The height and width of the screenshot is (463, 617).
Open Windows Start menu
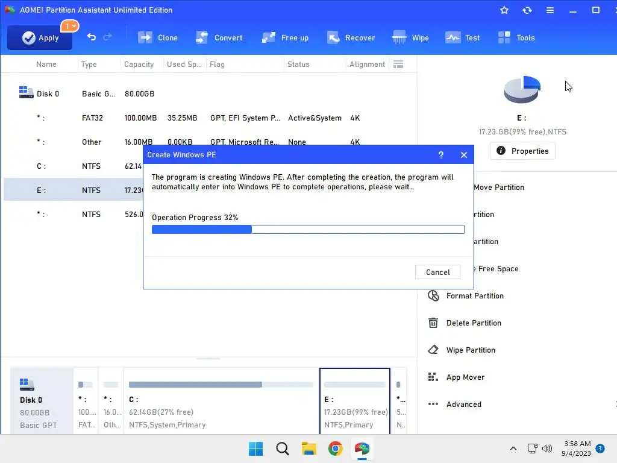point(255,449)
